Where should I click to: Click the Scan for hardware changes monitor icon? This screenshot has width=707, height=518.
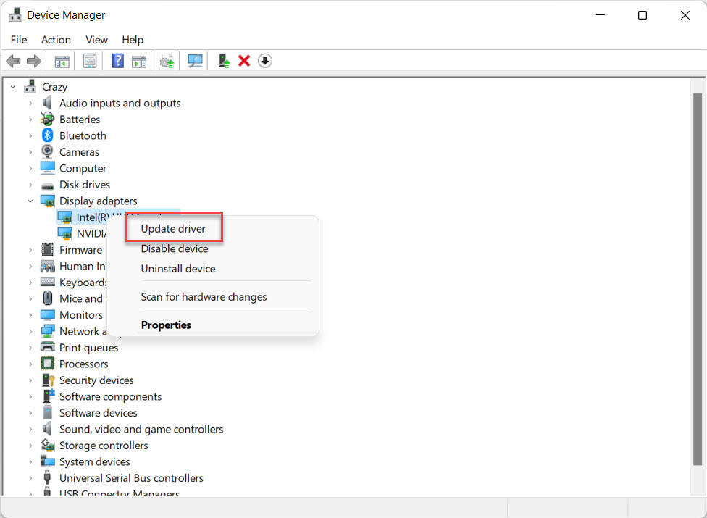click(x=195, y=62)
